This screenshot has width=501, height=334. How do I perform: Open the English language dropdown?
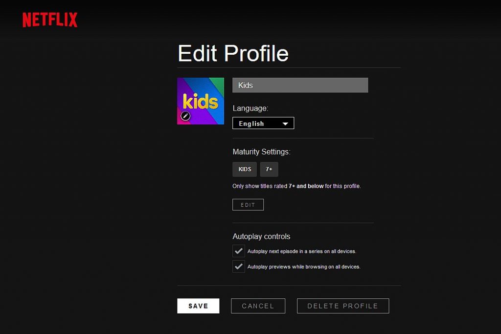[x=263, y=123]
